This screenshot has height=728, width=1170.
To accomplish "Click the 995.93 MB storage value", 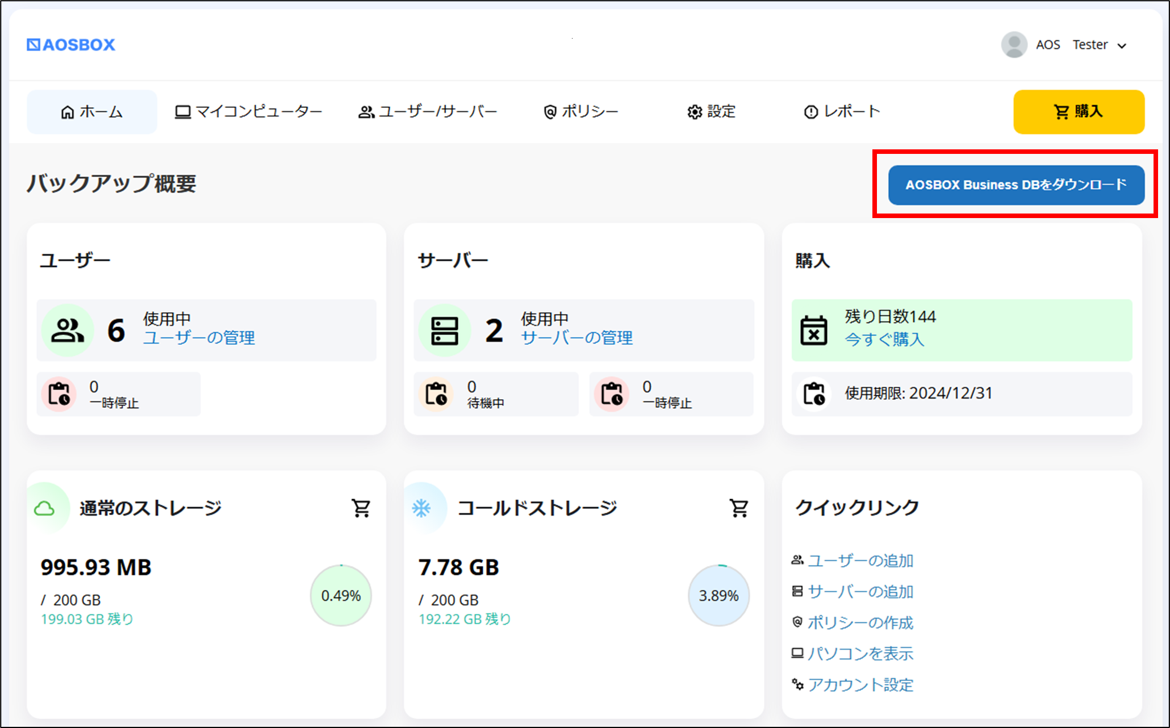I will click(x=96, y=567).
